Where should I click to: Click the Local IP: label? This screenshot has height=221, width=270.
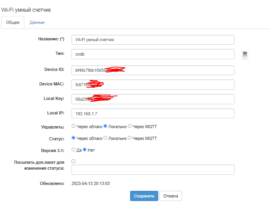tap(56, 113)
